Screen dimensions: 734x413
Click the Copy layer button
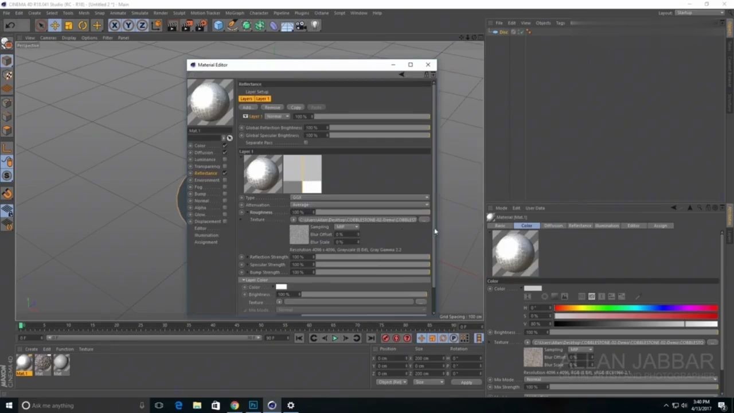[296, 107]
